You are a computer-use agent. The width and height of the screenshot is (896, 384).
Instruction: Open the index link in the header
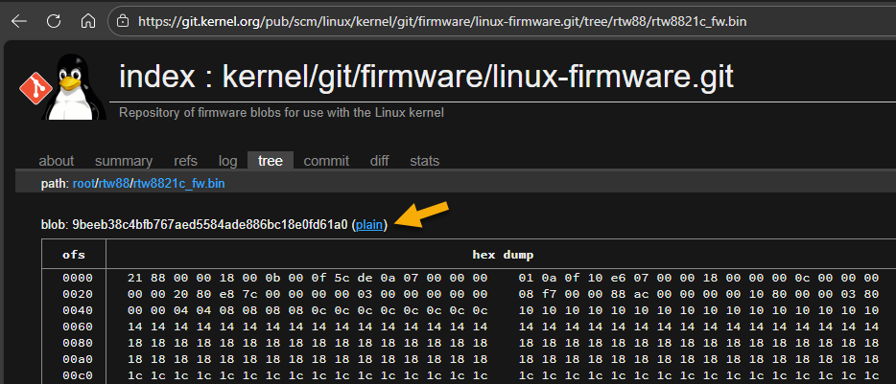[159, 77]
